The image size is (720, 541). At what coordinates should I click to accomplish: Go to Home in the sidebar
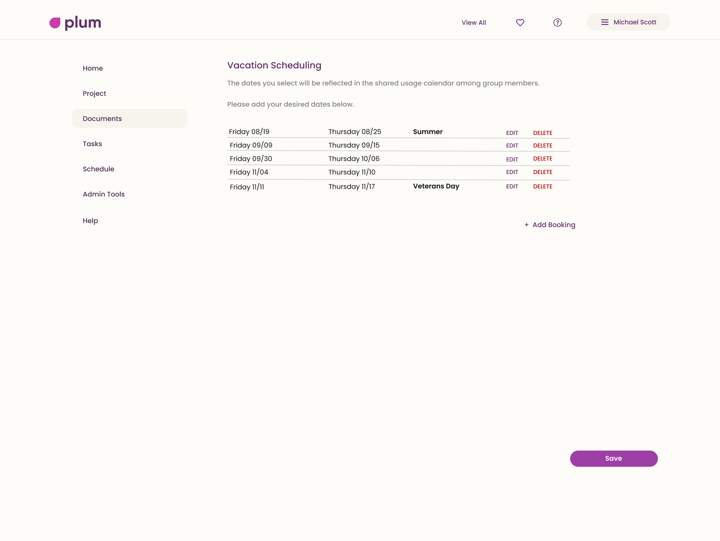[93, 68]
